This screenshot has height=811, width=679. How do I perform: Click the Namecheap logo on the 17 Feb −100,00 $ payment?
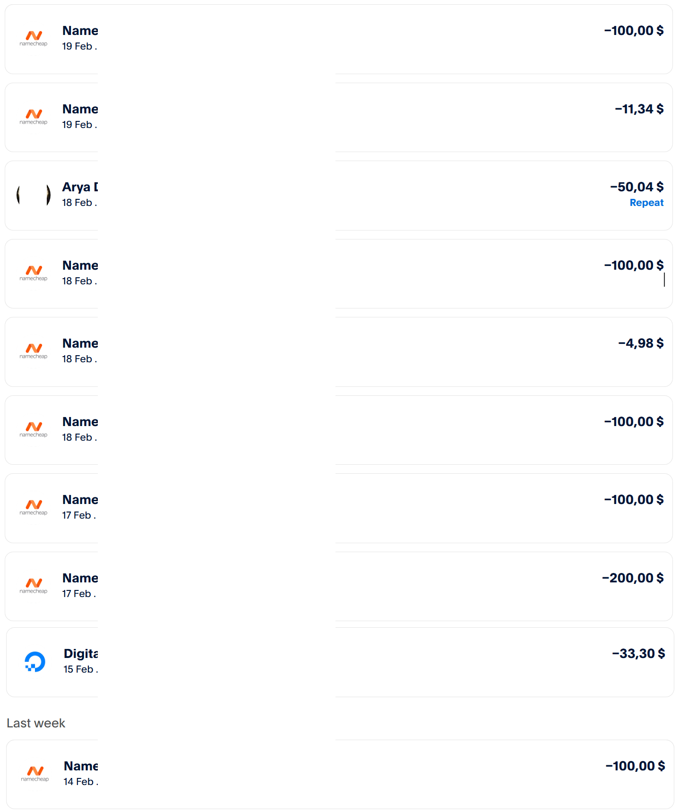[34, 507]
